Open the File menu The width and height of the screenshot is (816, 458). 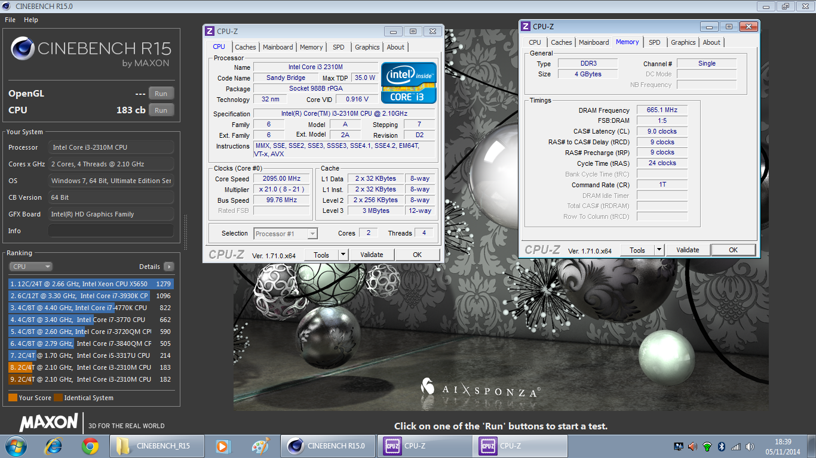pyautogui.click(x=10, y=20)
